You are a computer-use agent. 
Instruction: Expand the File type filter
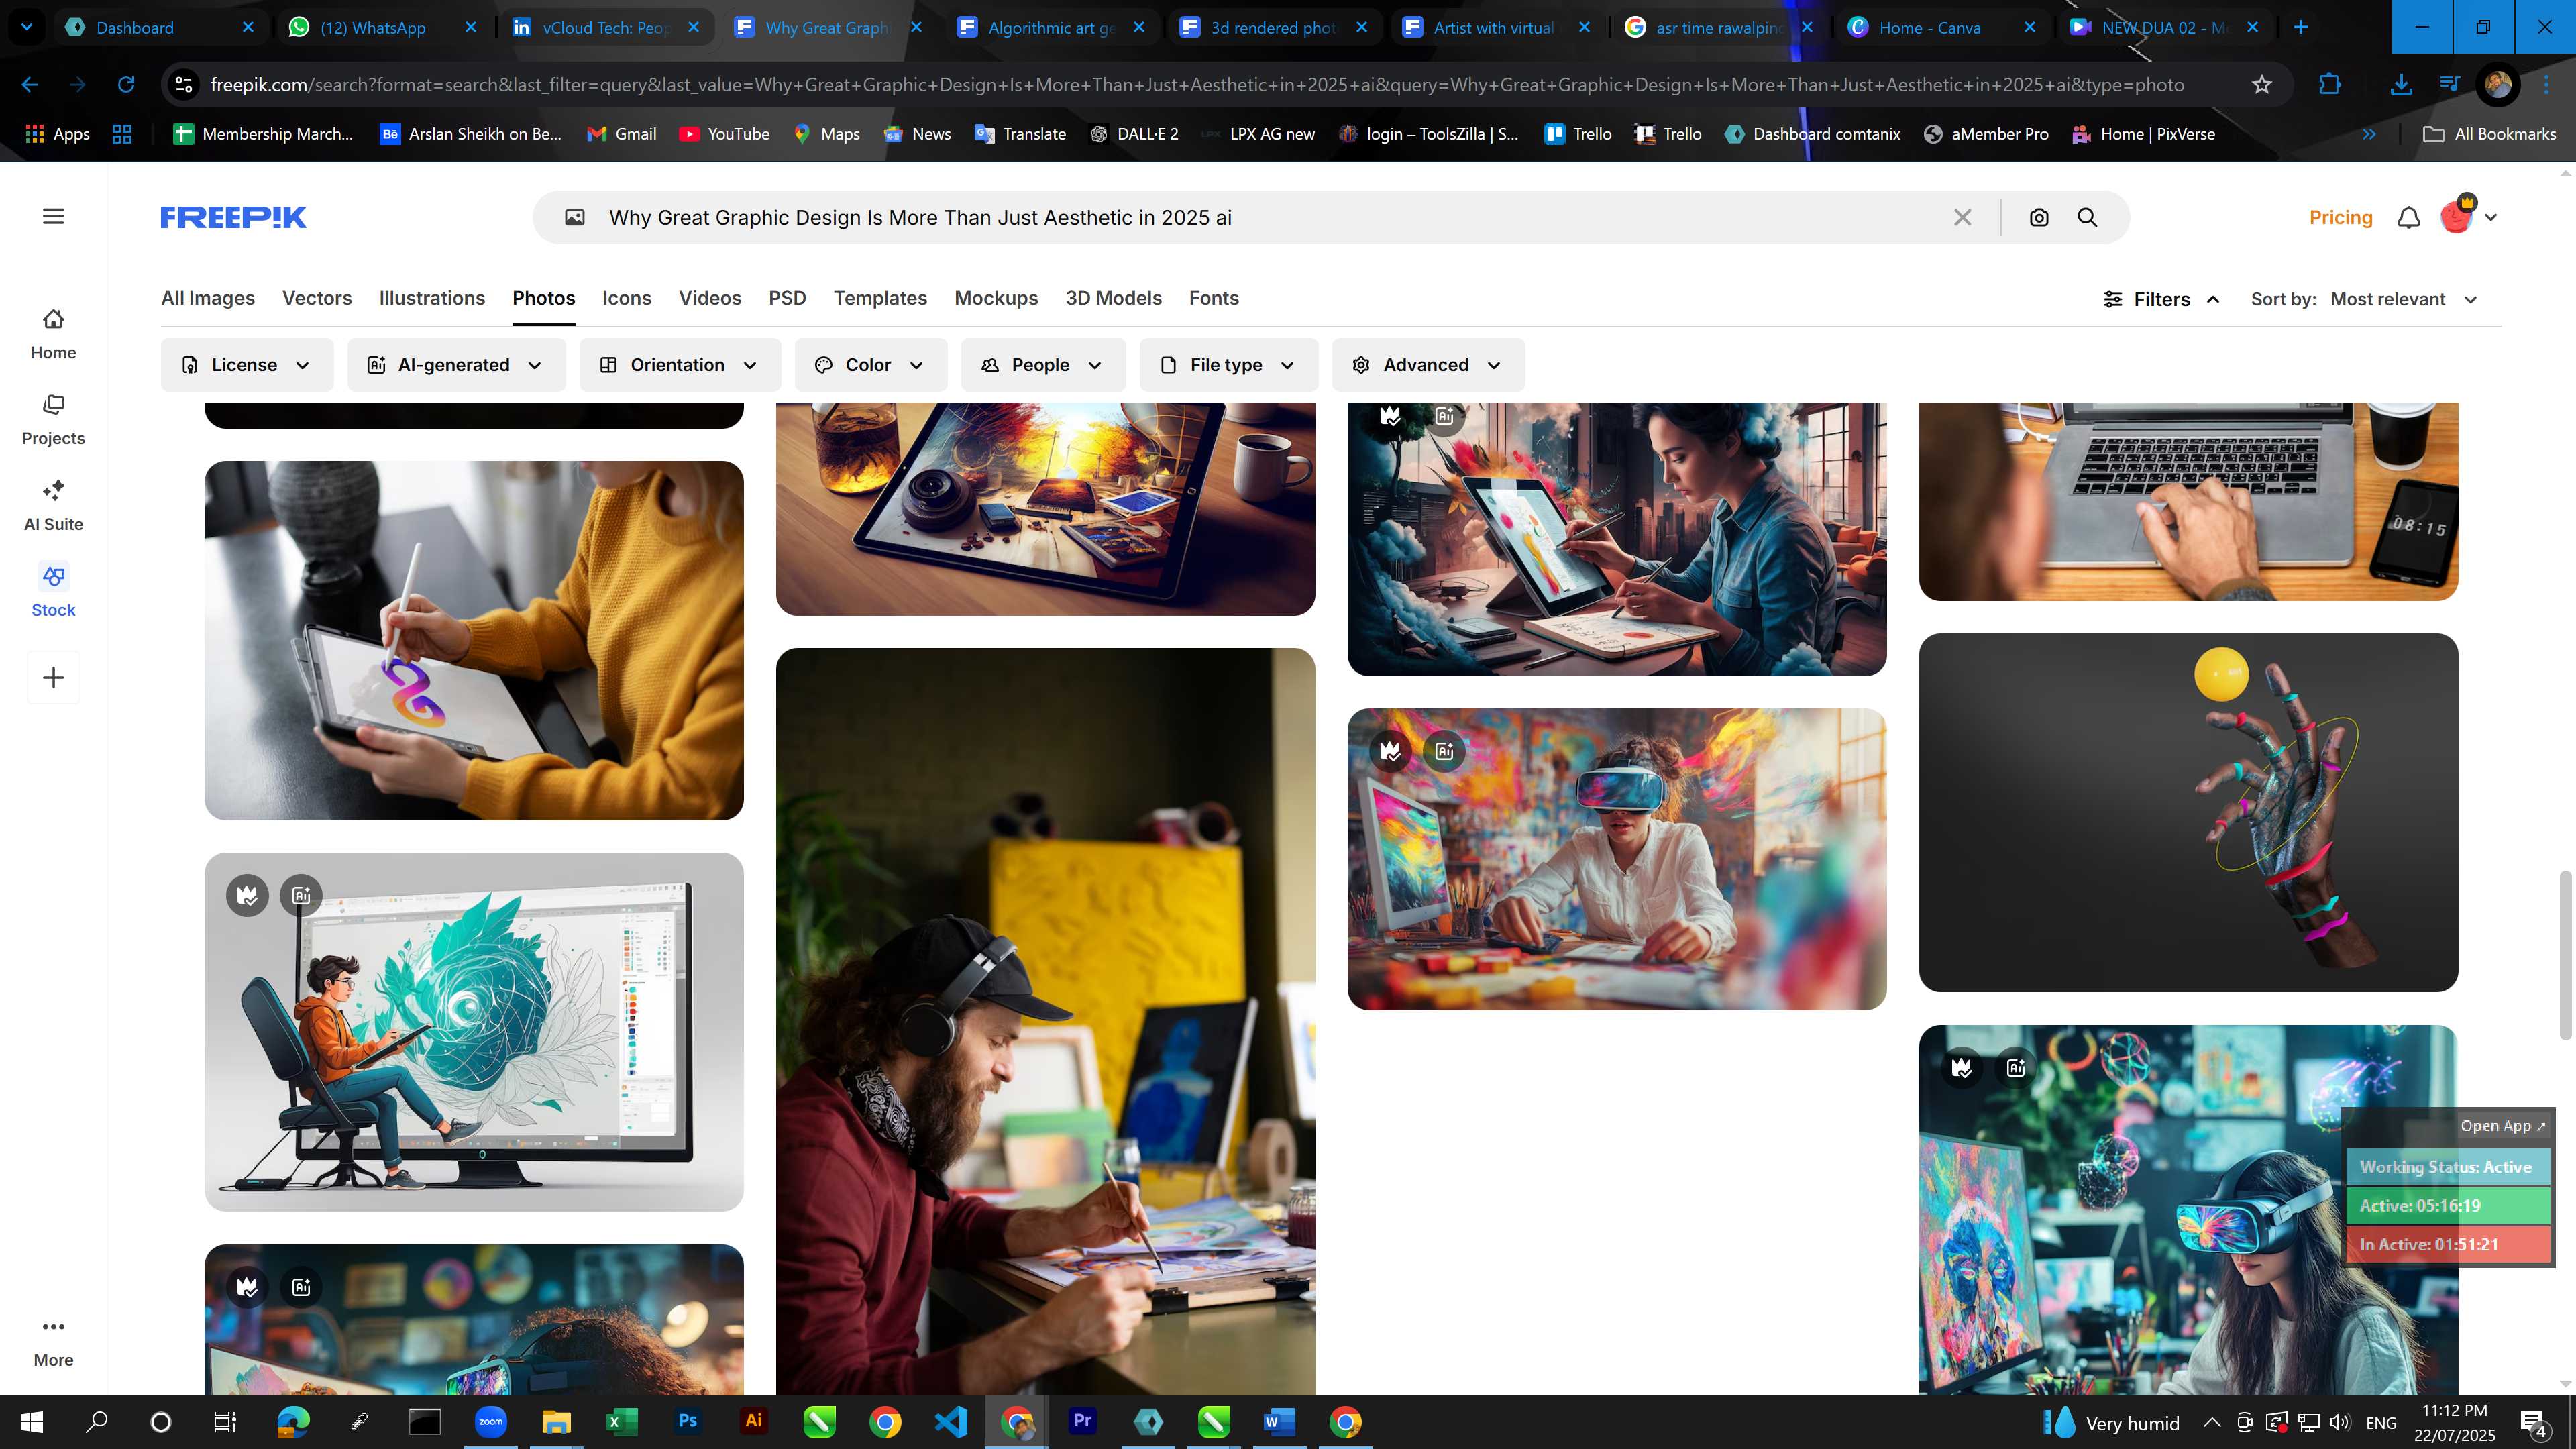1228,365
